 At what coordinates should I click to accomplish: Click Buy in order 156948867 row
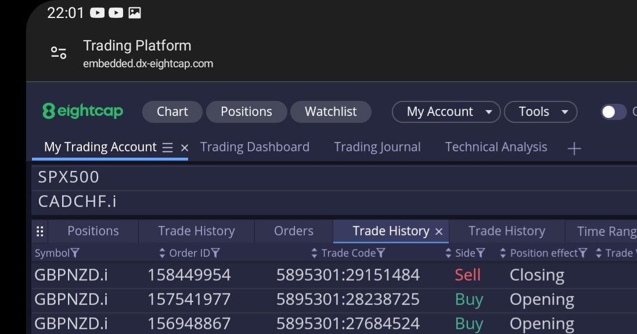pyautogui.click(x=469, y=324)
